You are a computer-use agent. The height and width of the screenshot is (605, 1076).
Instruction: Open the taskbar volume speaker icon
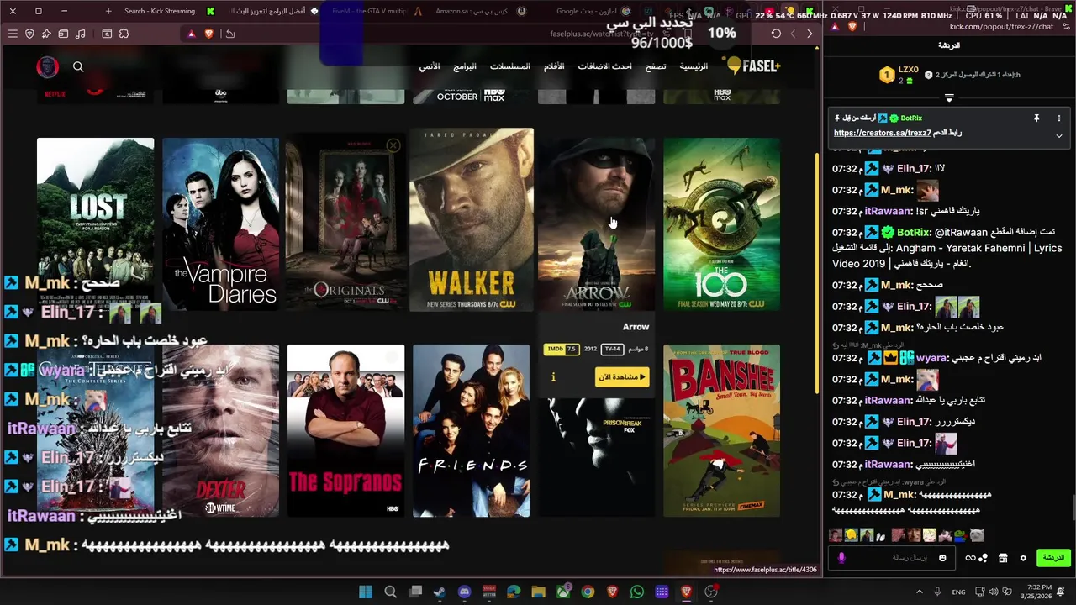click(994, 592)
